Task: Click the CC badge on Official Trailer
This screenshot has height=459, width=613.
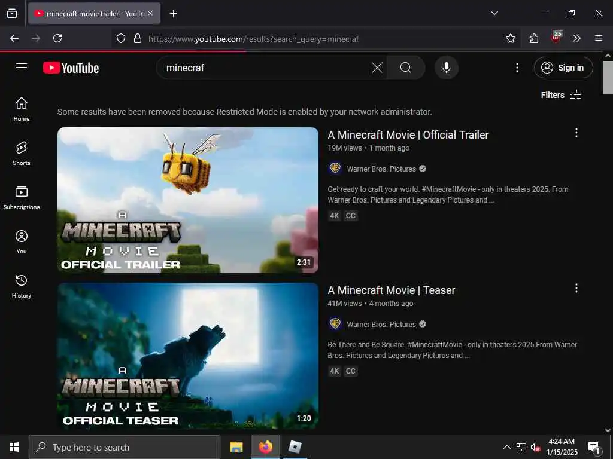Action: click(x=351, y=215)
